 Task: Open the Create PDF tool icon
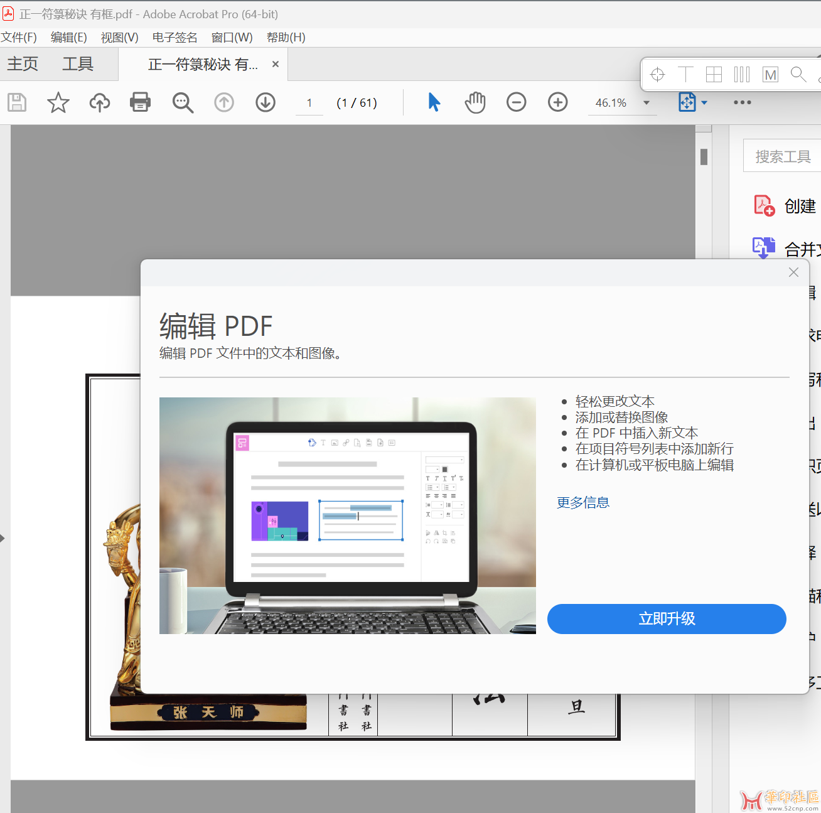point(764,205)
